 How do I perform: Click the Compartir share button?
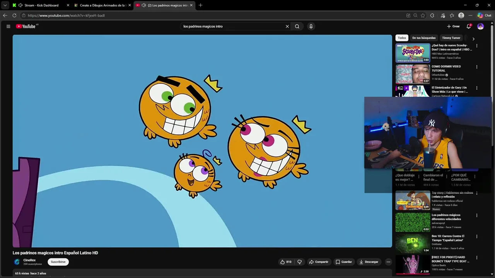(319, 262)
